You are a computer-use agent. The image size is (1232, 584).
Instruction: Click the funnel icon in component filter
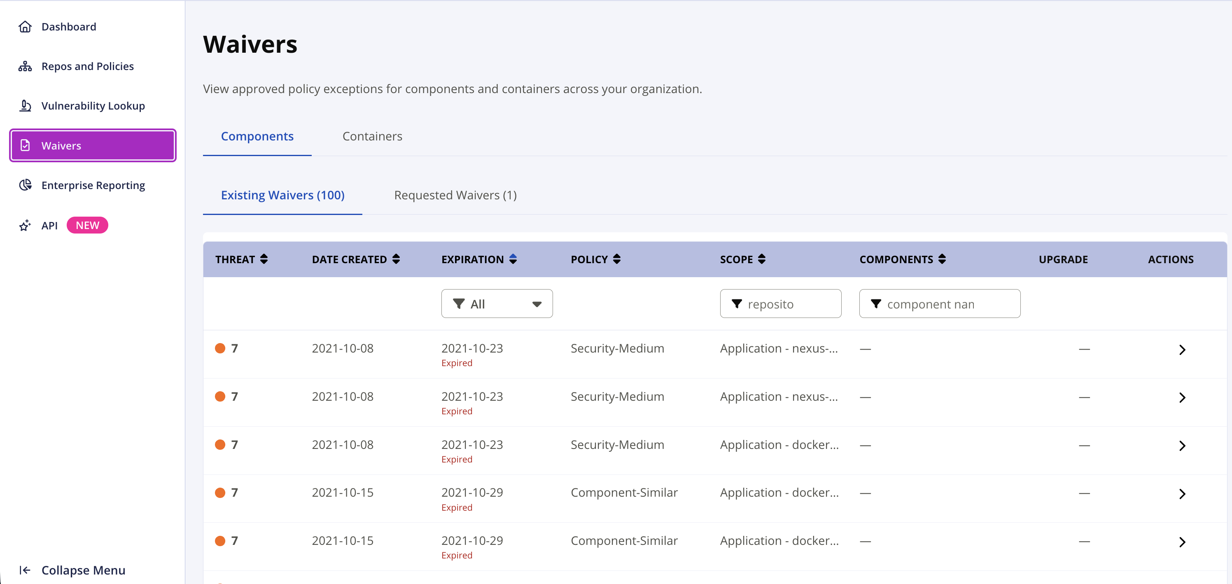876,304
